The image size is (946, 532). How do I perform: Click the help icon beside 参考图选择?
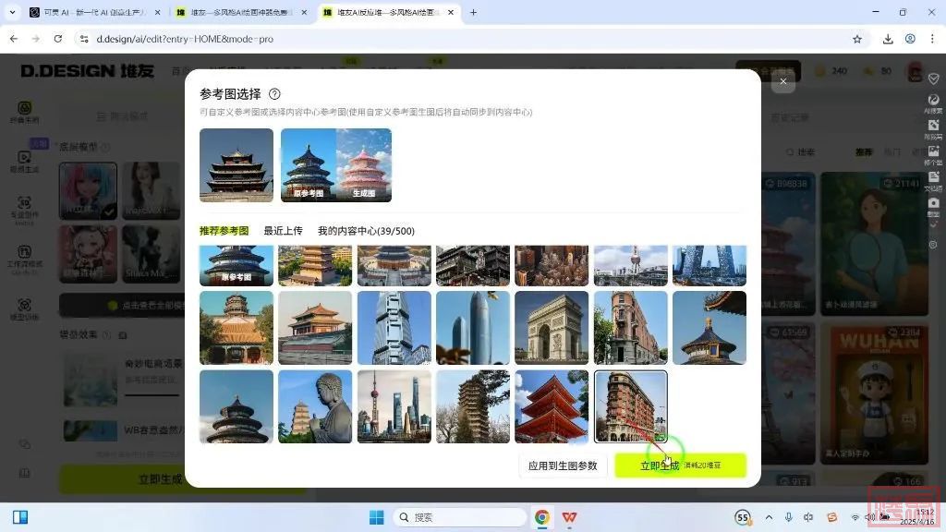coord(274,94)
